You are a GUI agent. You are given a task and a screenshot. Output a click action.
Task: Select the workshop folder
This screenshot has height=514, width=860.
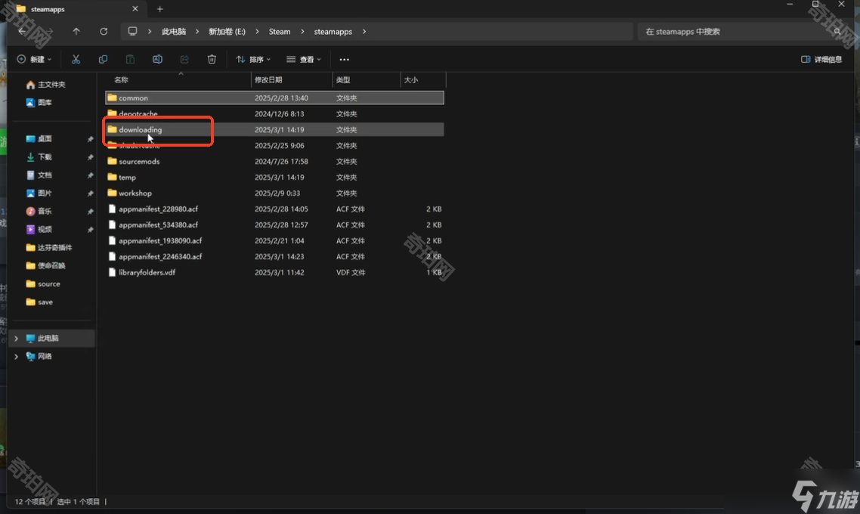(274, 193)
